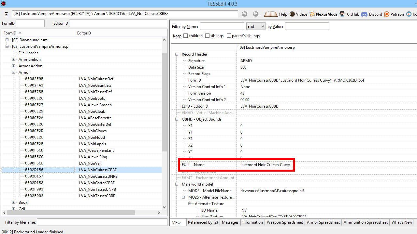
Task: Focus the Filter by filename field
Action: pyautogui.click(x=102, y=222)
